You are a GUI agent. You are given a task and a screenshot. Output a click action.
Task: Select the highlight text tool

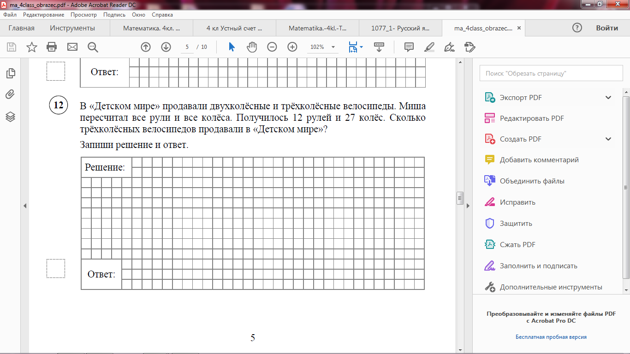coord(429,47)
